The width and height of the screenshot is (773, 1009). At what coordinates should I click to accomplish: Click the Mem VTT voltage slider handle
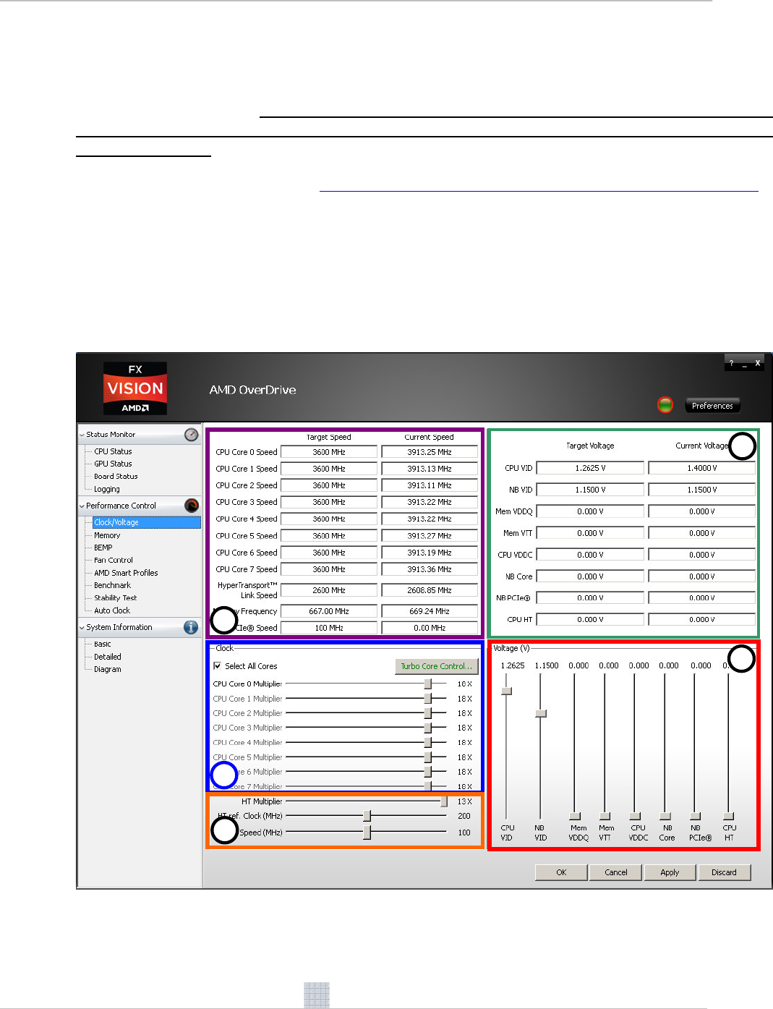[605, 816]
